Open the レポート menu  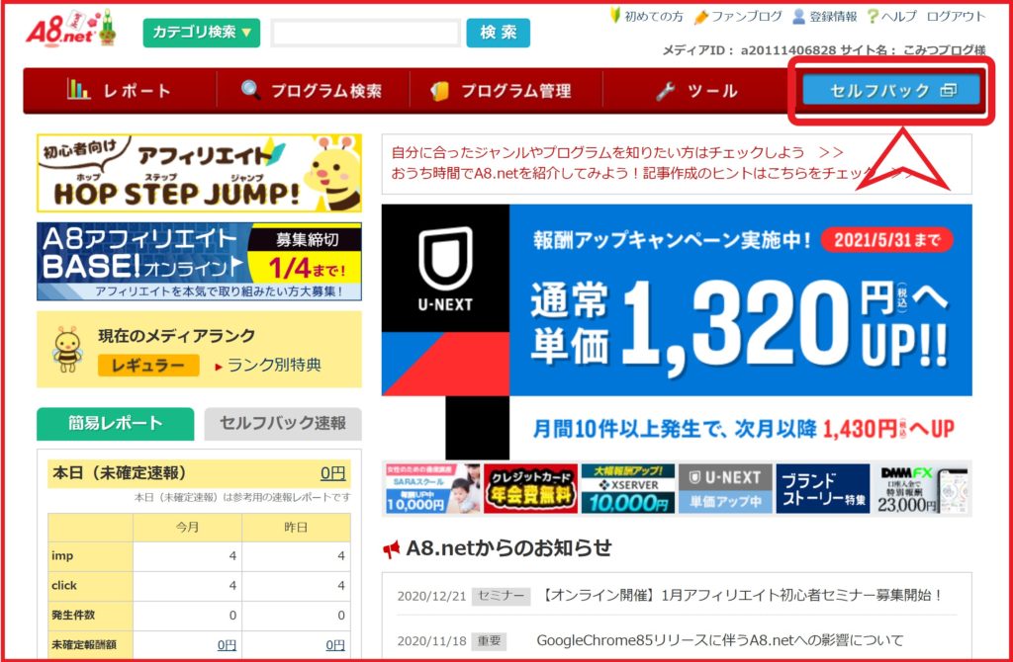(120, 90)
